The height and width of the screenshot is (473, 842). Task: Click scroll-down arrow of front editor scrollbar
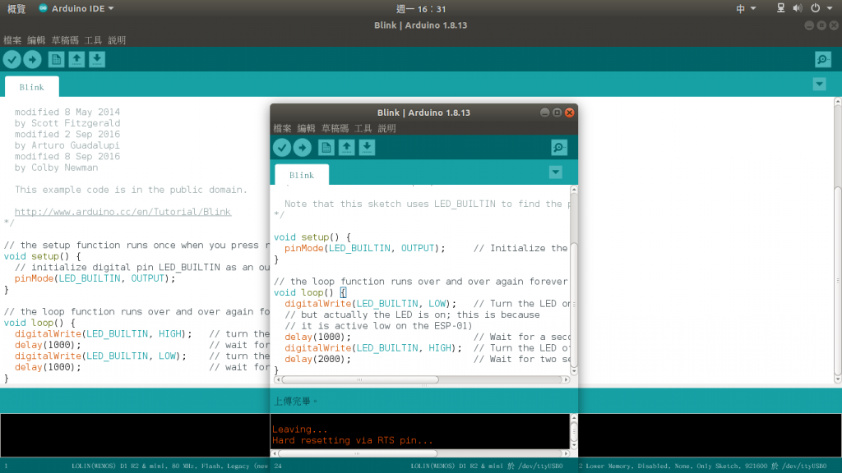[574, 371]
